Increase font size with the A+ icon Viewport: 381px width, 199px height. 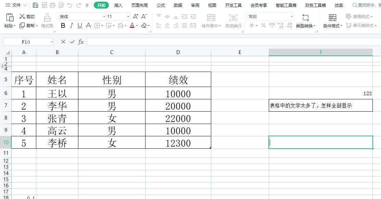(x=136, y=16)
